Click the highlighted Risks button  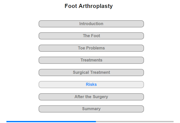click(91, 85)
